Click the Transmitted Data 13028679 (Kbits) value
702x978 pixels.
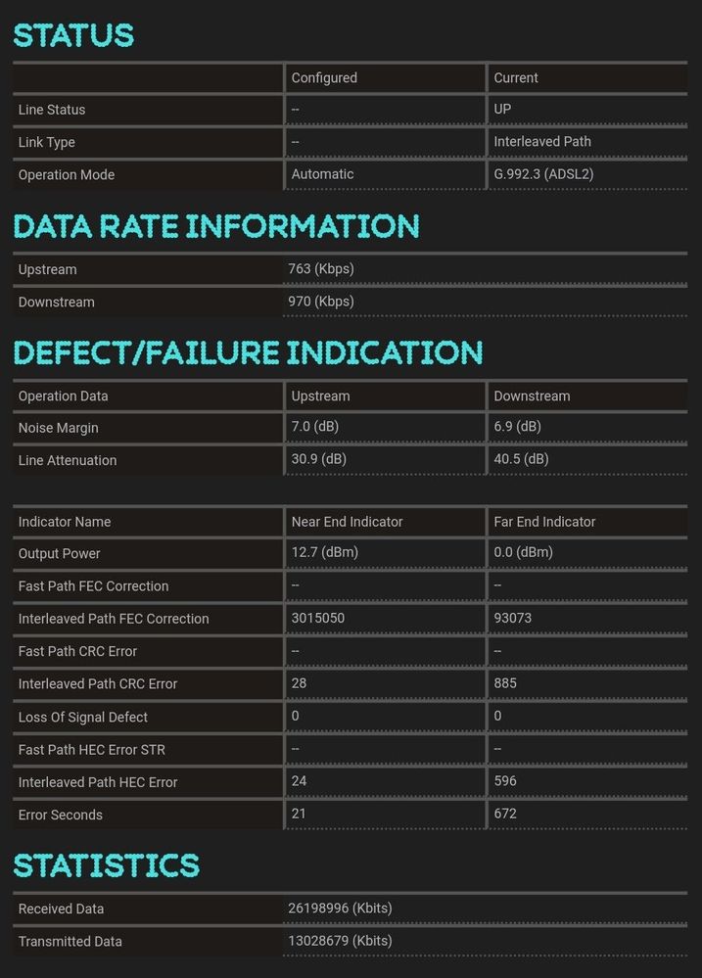(x=340, y=941)
